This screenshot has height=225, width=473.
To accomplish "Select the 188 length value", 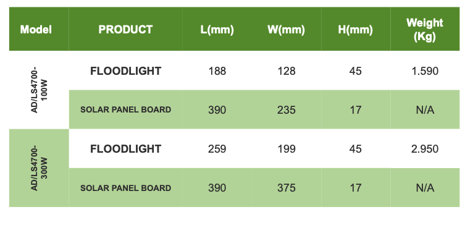I will click(217, 71).
